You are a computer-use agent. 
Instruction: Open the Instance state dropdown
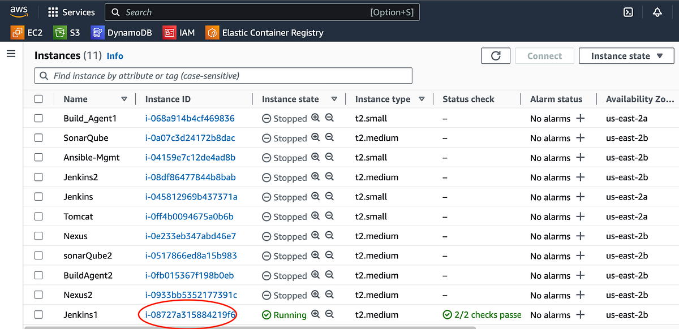point(626,56)
